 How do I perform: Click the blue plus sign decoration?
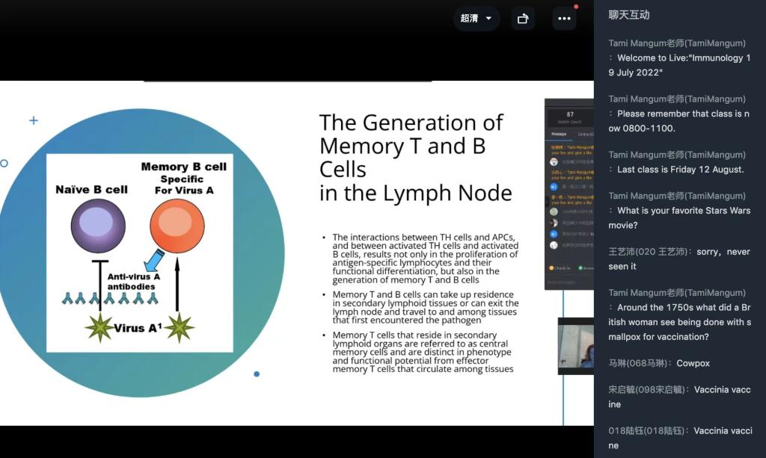point(34,120)
